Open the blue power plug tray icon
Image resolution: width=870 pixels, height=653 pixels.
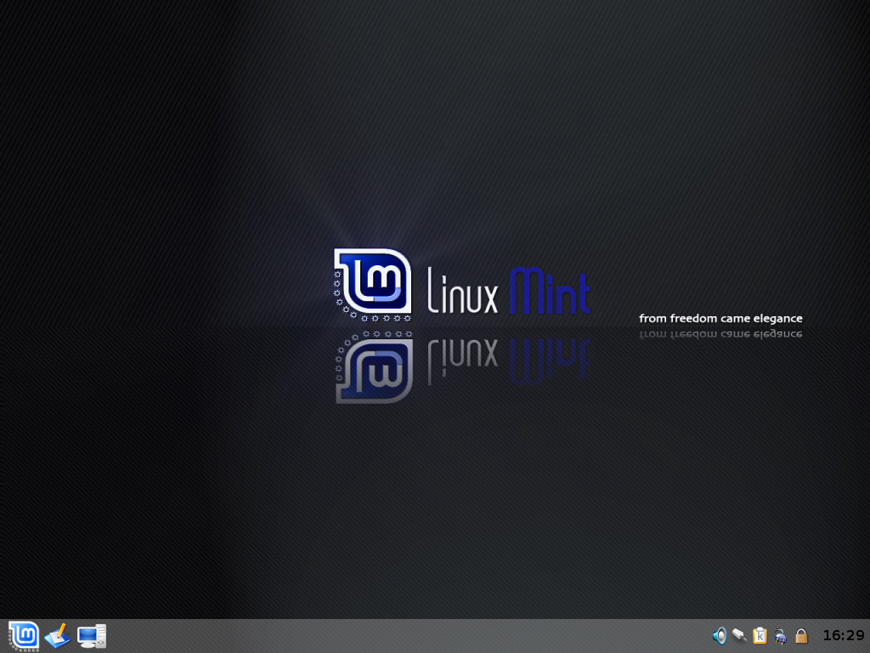[781, 636]
